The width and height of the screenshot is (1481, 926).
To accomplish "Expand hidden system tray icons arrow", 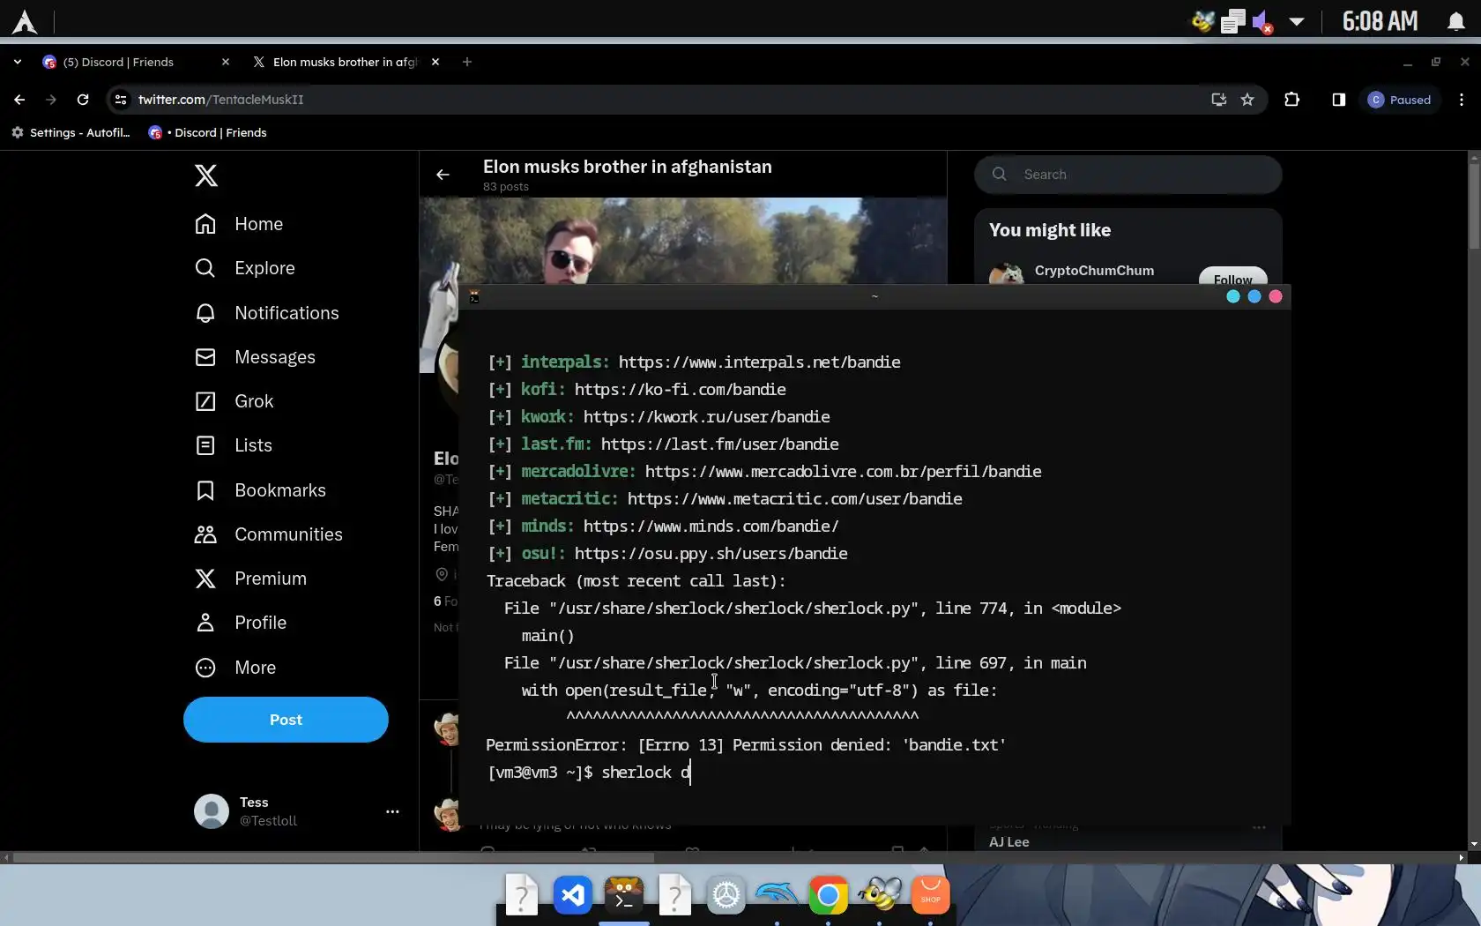I will pyautogui.click(x=1297, y=21).
